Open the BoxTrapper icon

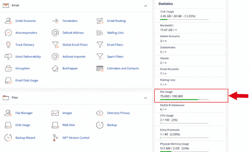pos(55,68)
